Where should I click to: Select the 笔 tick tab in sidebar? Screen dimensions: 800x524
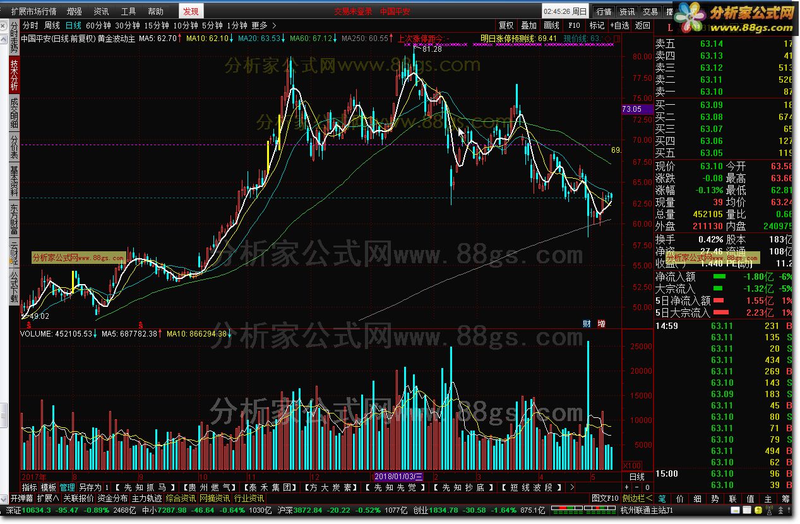pos(662,499)
